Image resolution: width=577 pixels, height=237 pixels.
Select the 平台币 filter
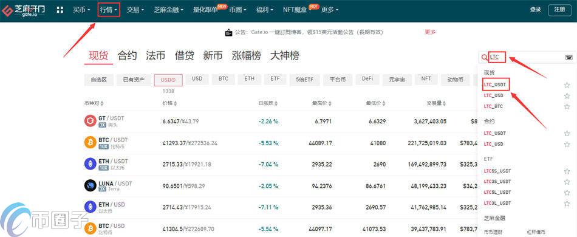pos(338,80)
